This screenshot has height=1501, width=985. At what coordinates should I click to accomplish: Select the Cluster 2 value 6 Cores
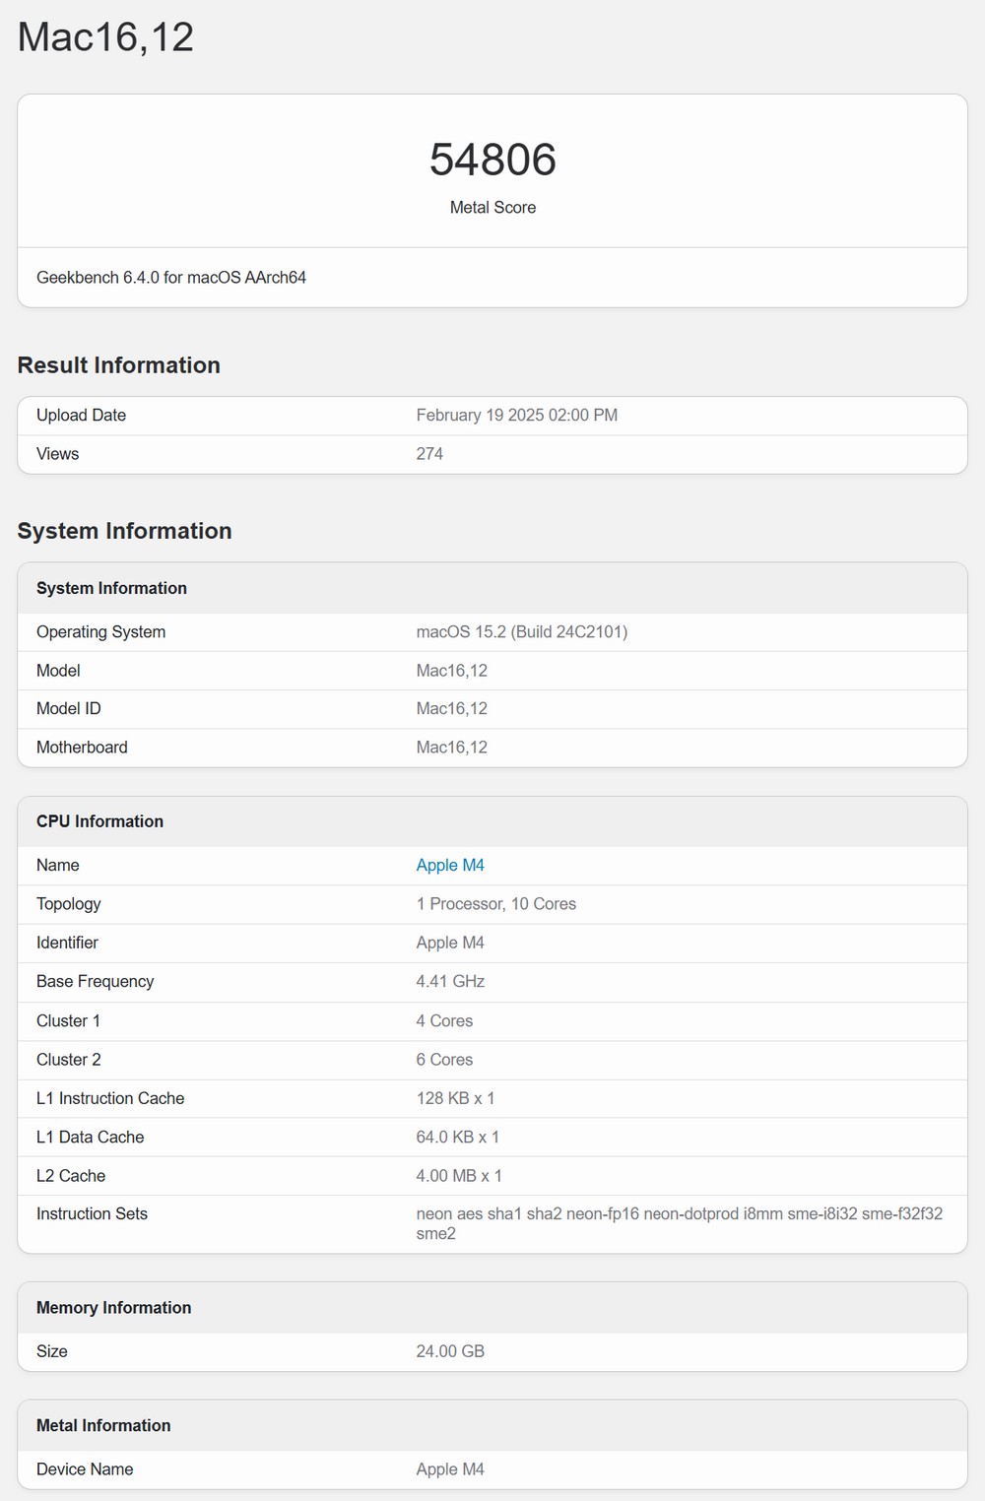click(444, 1060)
